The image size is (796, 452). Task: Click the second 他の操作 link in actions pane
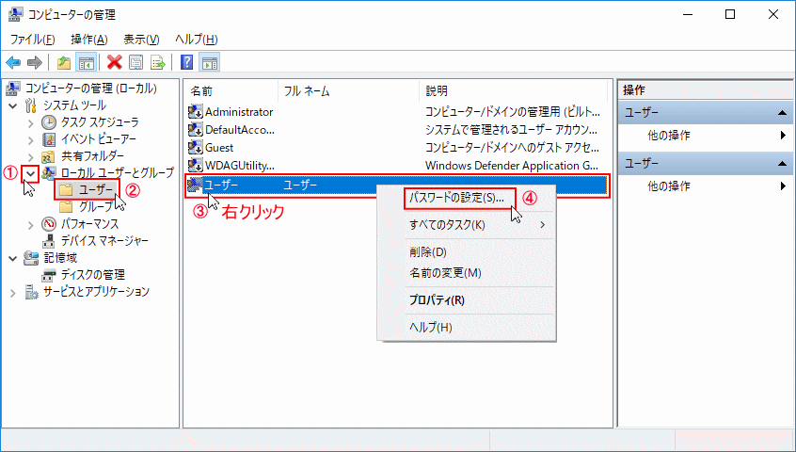[x=669, y=186]
